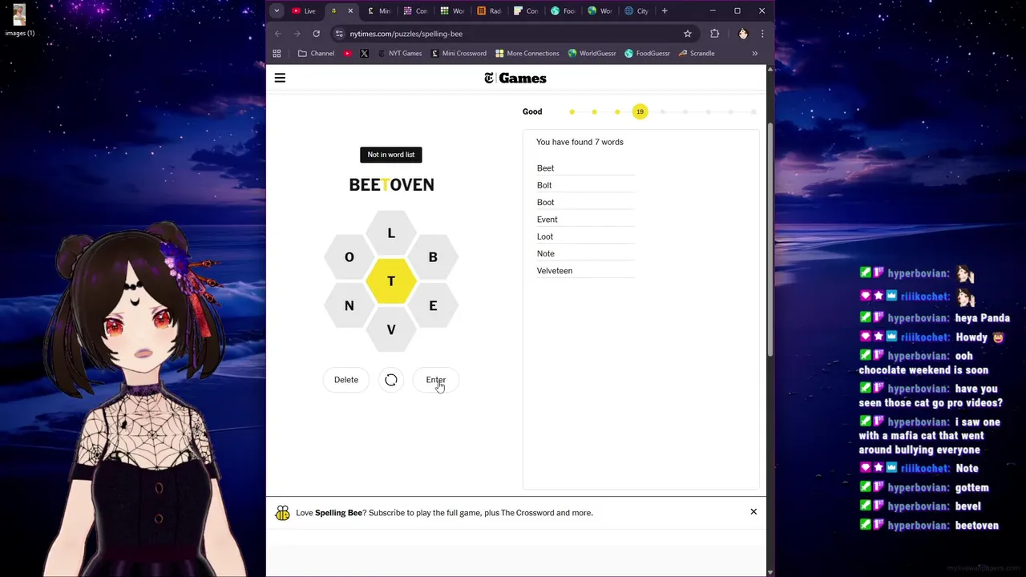
Task: Open the YouTube bookmark icon
Action: click(x=347, y=54)
